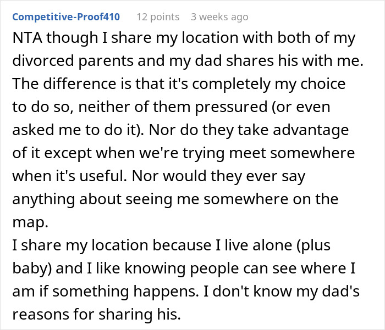This screenshot has width=385, height=330.
Task: Click the parenthetical text (or even
Action: point(301,107)
